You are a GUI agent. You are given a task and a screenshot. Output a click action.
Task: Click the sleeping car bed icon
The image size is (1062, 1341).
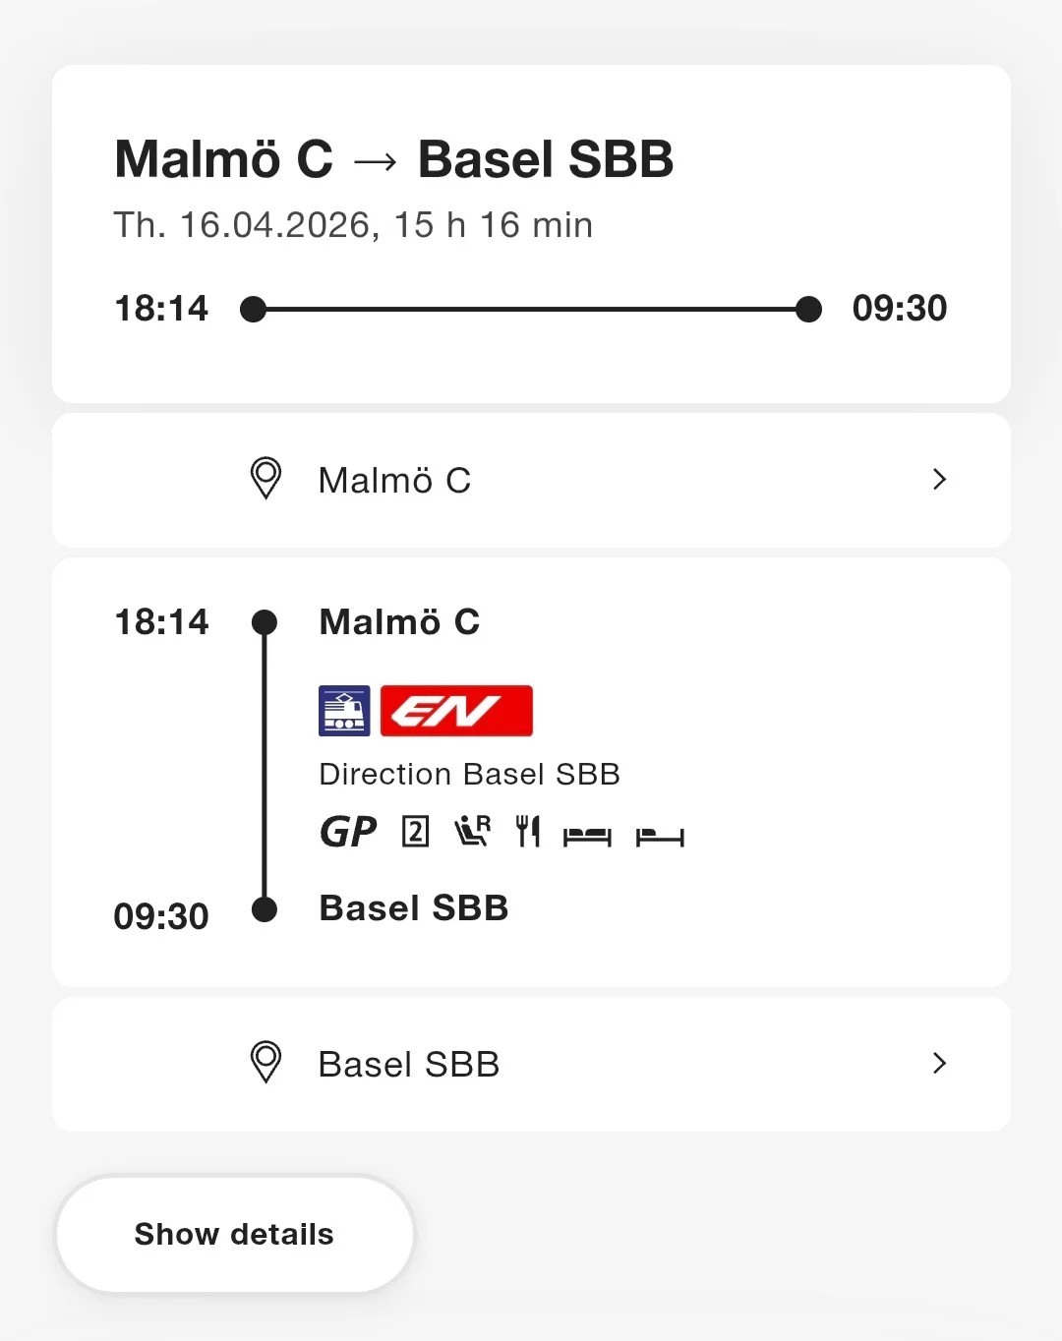pos(587,836)
